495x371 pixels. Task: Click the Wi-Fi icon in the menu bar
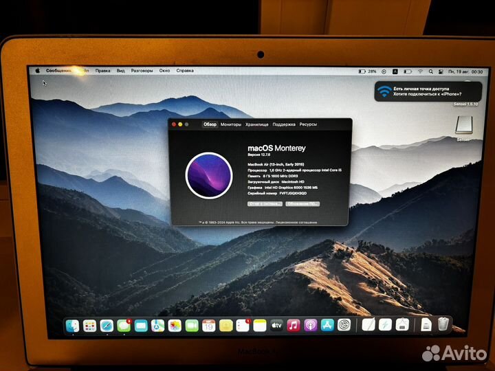tap(420, 71)
